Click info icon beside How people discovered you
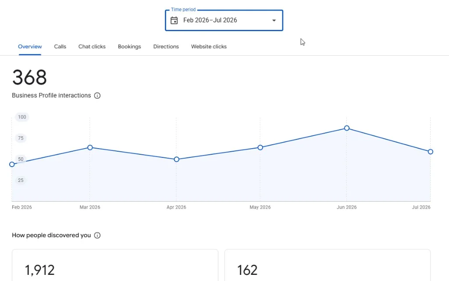This screenshot has height=281, width=449. (x=97, y=235)
